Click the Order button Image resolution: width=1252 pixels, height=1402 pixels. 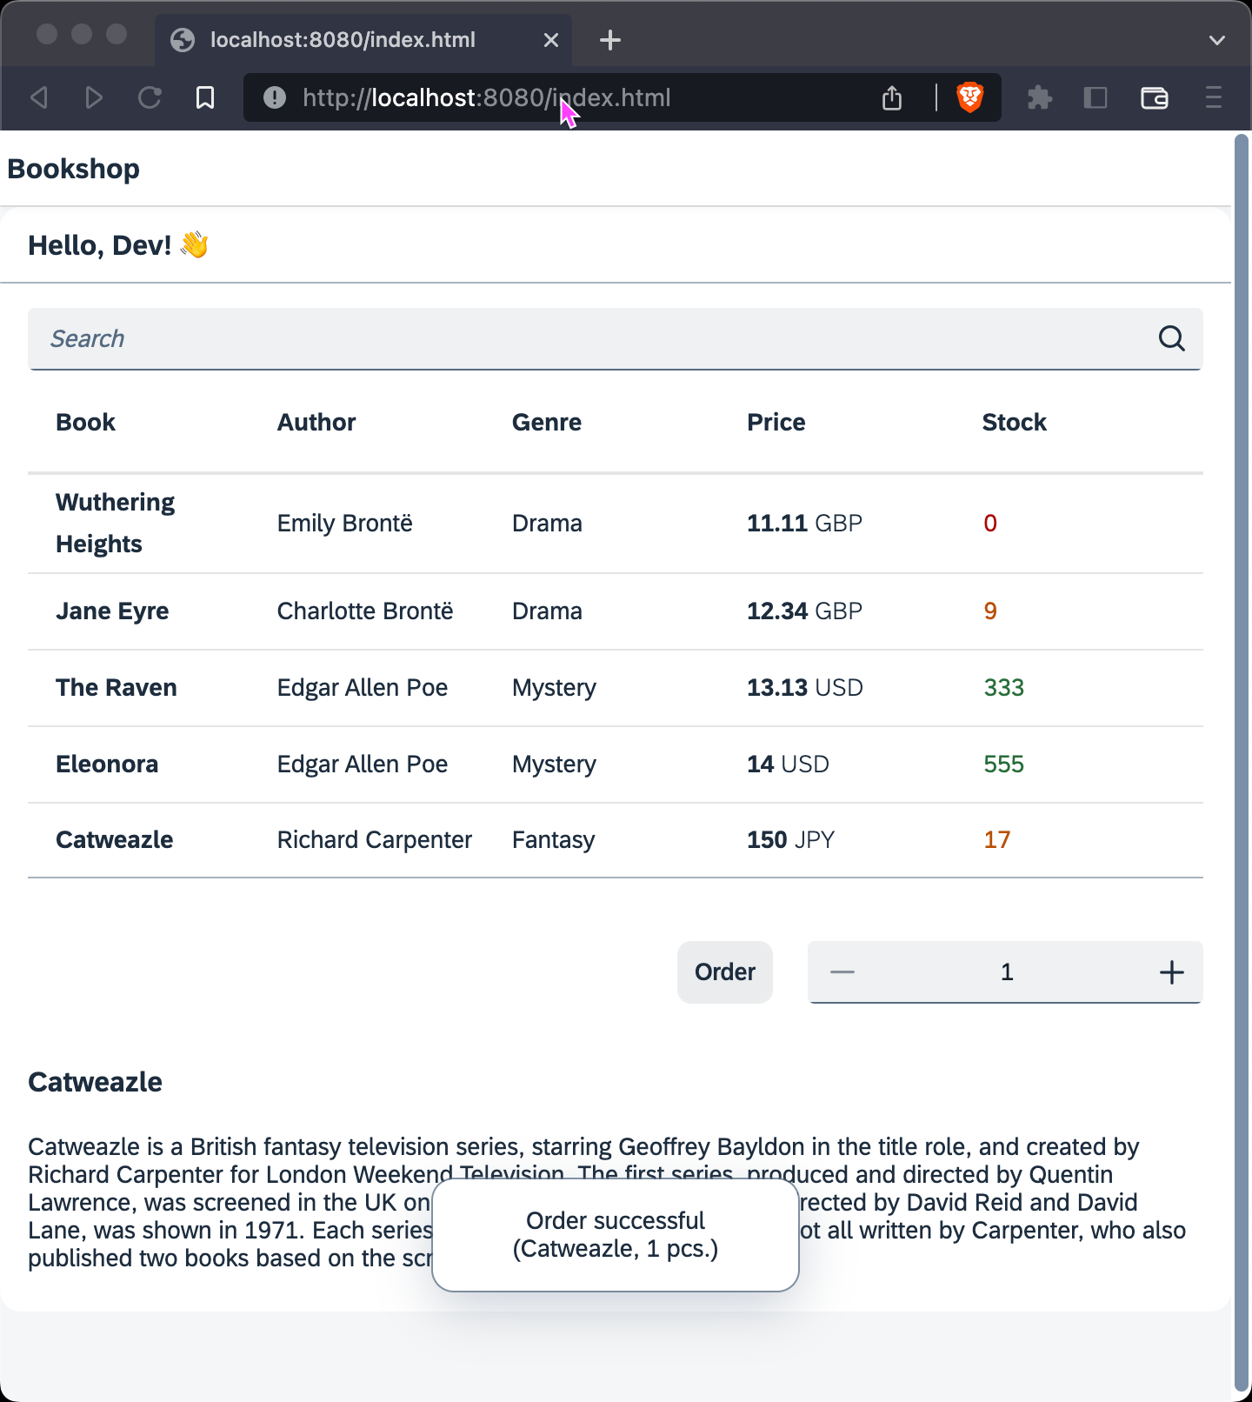pyautogui.click(x=725, y=971)
